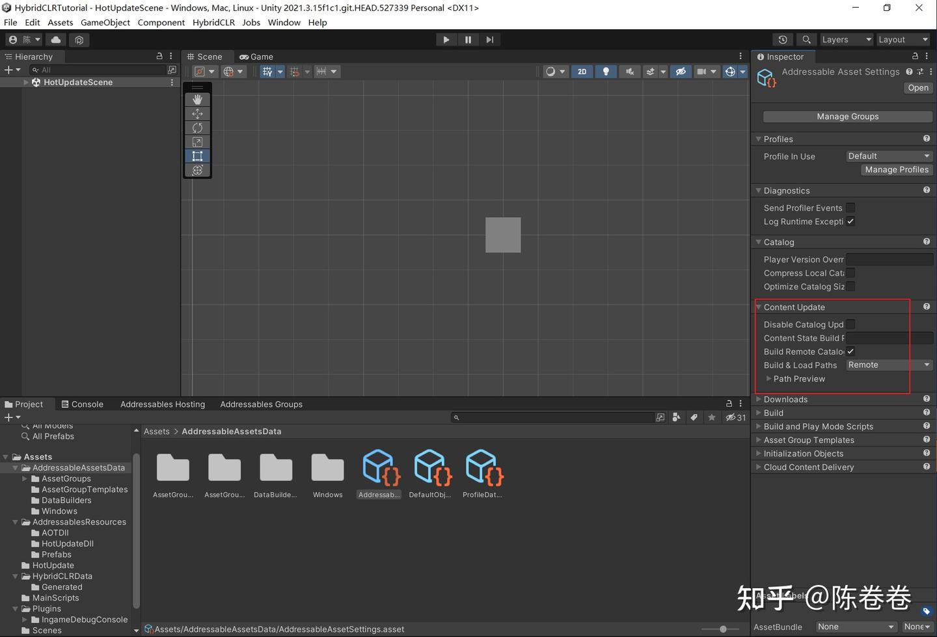Select the Rotate tool in the scene overlay
The height and width of the screenshot is (637, 937).
point(197,128)
